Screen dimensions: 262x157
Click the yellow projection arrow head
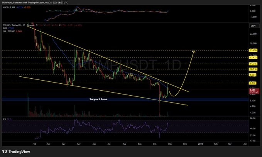(x=194, y=51)
